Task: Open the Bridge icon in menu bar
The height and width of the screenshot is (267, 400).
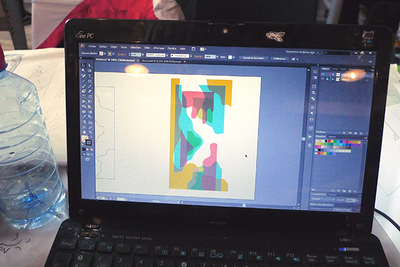Action: click(x=193, y=49)
